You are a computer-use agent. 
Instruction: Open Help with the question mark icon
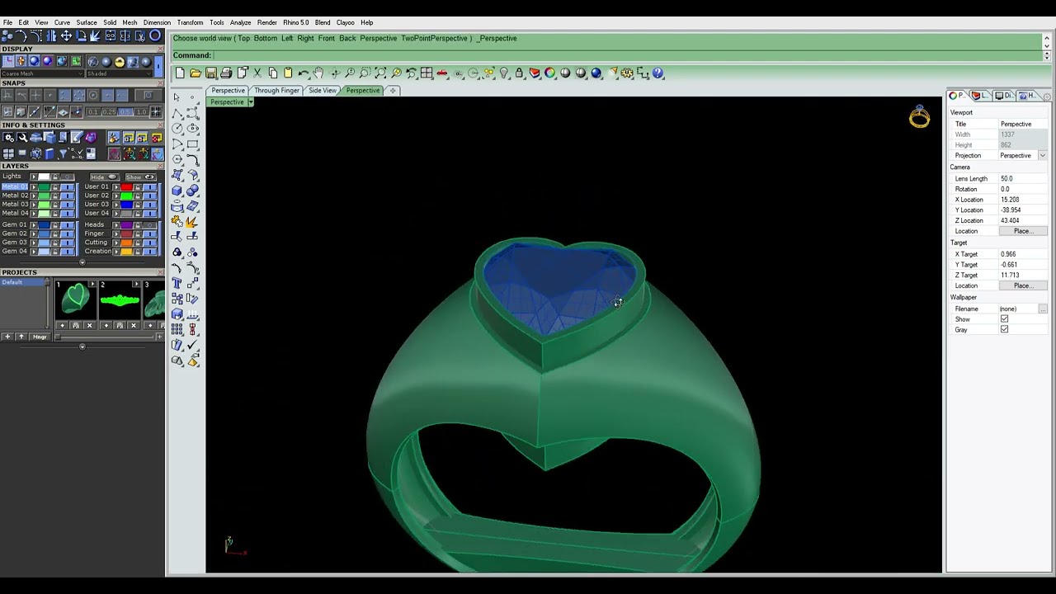click(x=658, y=73)
